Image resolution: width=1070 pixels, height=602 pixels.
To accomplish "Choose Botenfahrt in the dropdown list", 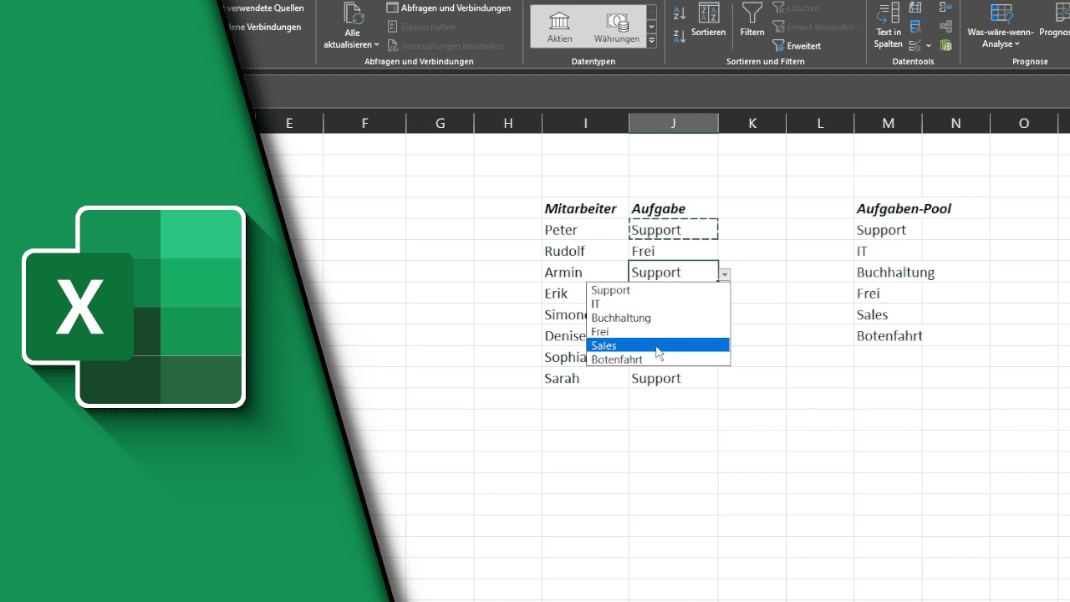I will click(658, 360).
